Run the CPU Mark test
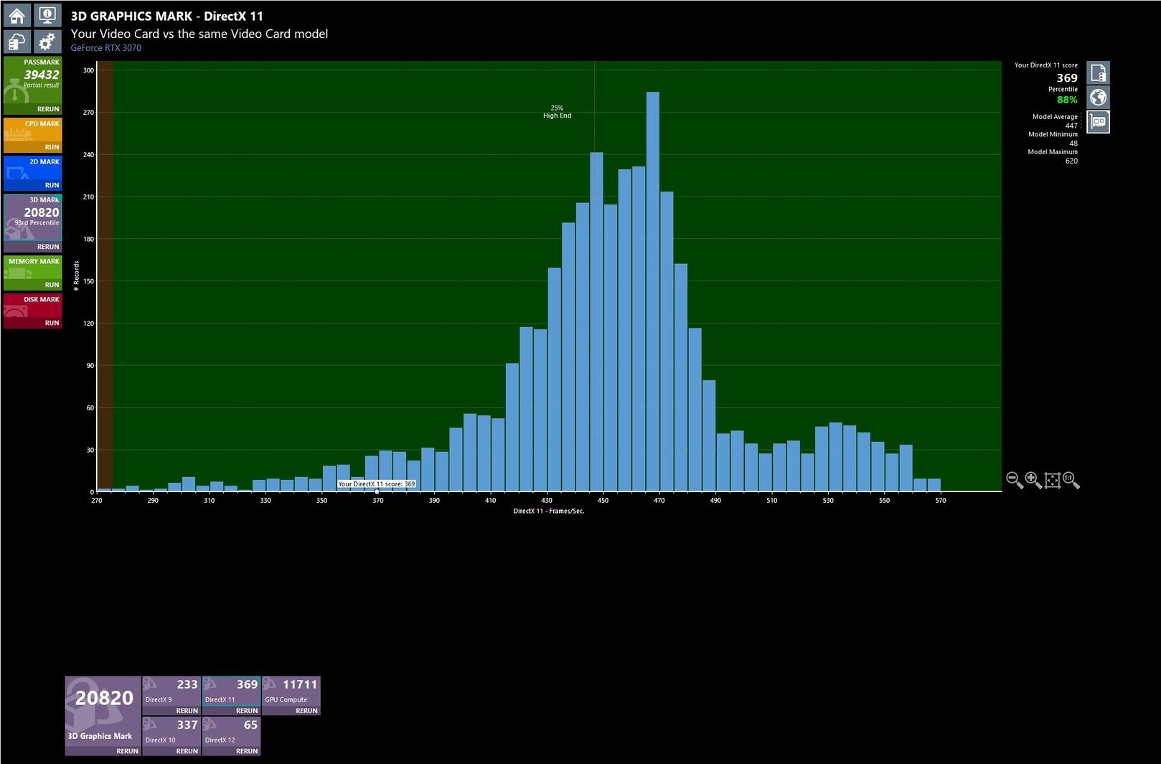 pos(52,147)
